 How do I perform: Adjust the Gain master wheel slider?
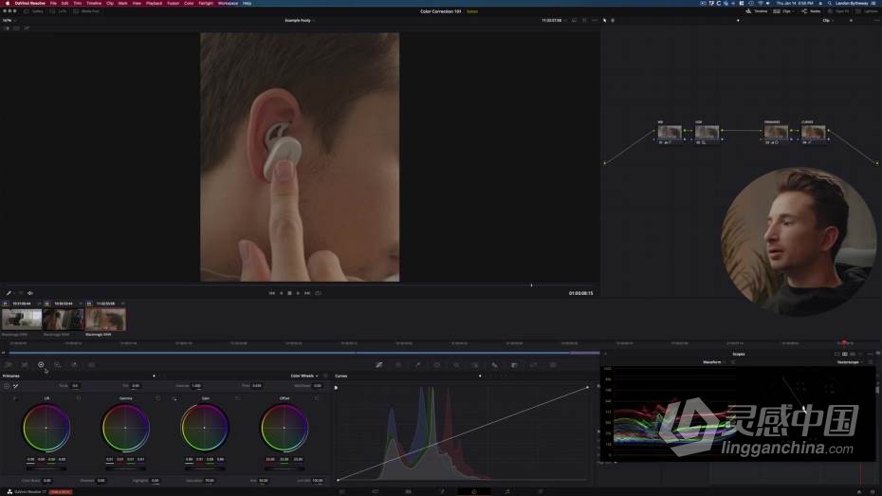204,468
